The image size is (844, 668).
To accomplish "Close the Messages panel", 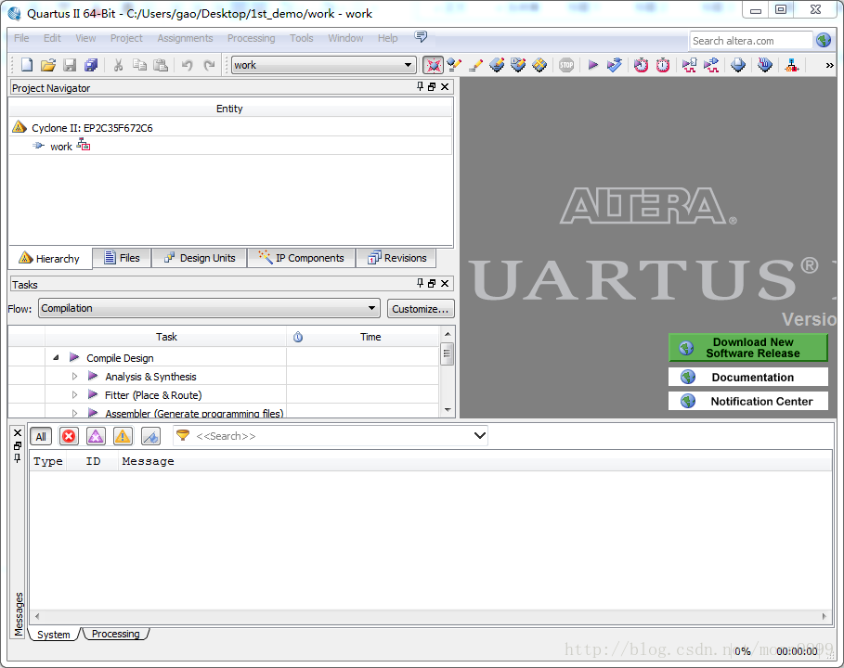I will (18, 432).
